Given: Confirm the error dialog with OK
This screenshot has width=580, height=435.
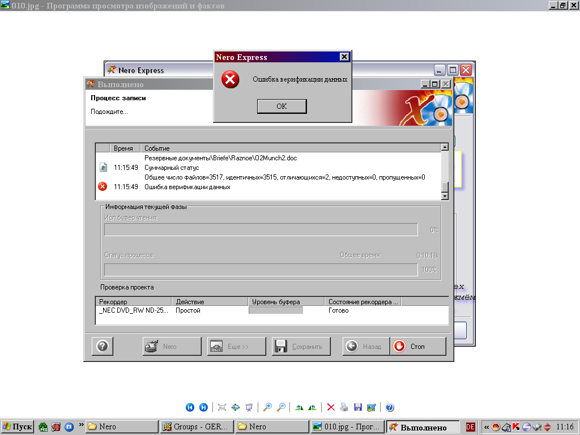Looking at the screenshot, I should click(x=282, y=106).
